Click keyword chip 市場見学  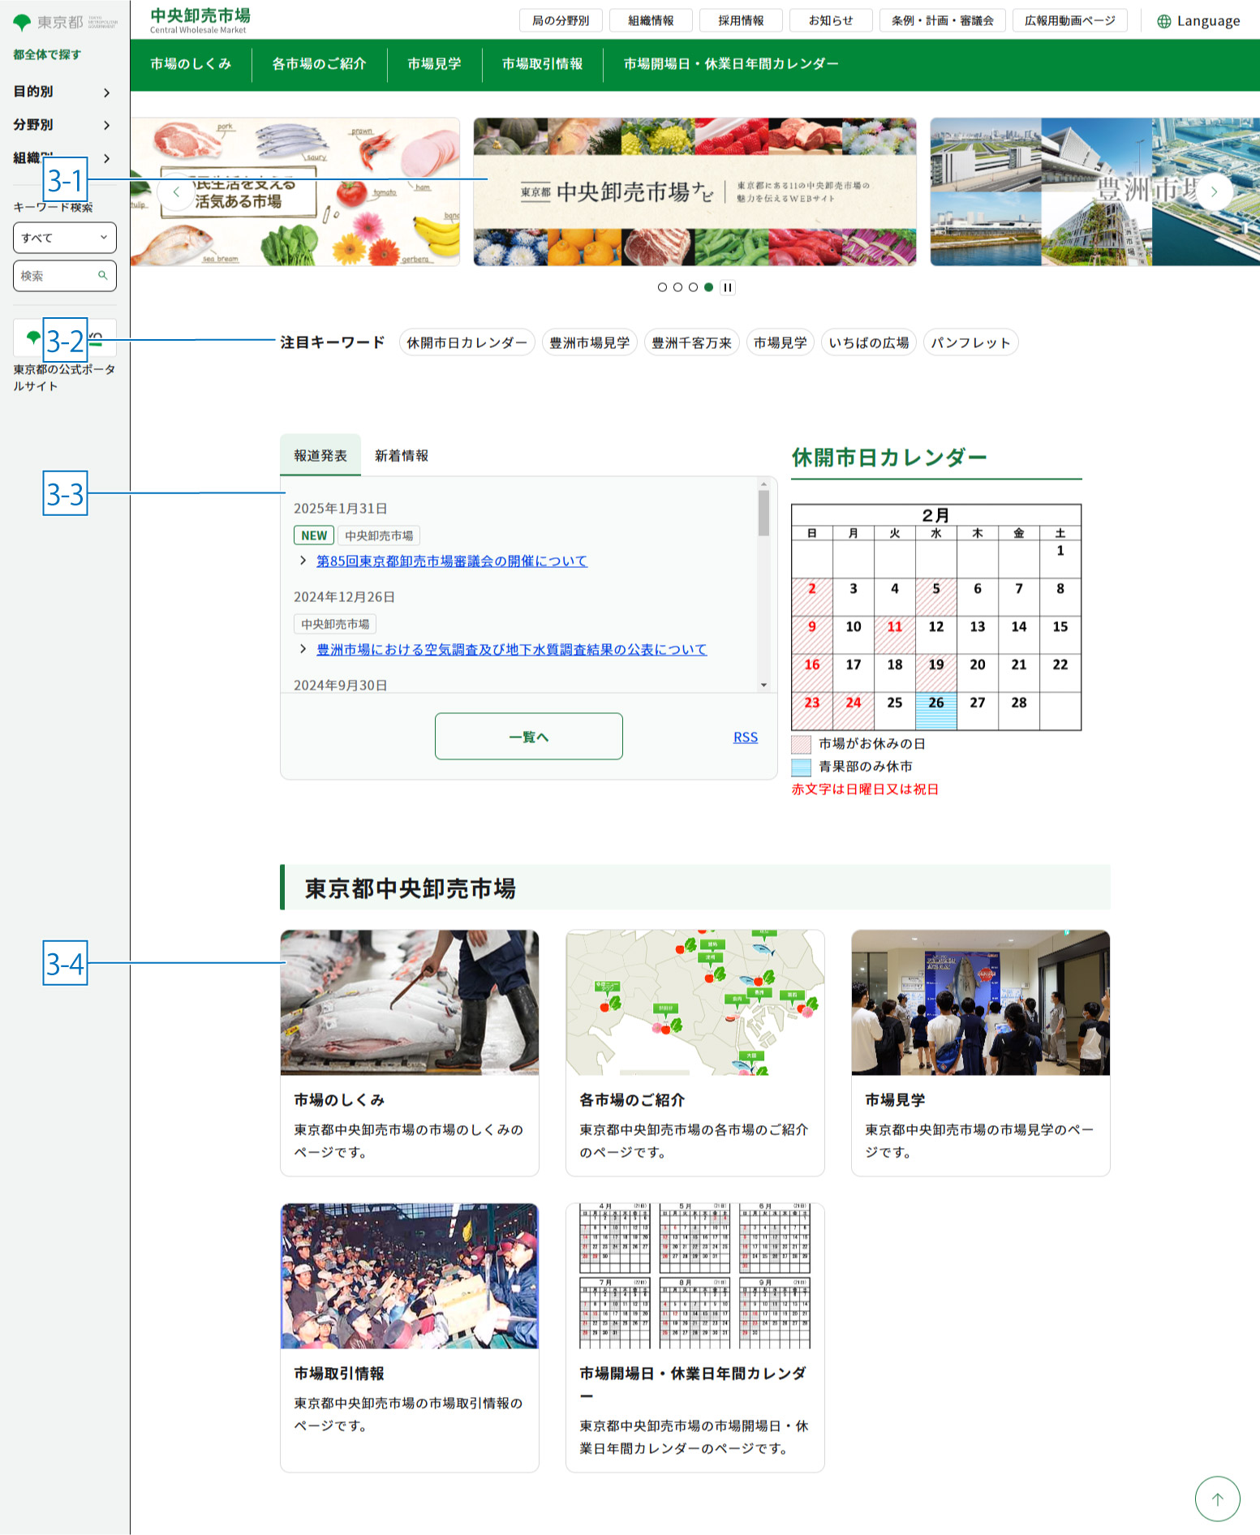(x=781, y=342)
